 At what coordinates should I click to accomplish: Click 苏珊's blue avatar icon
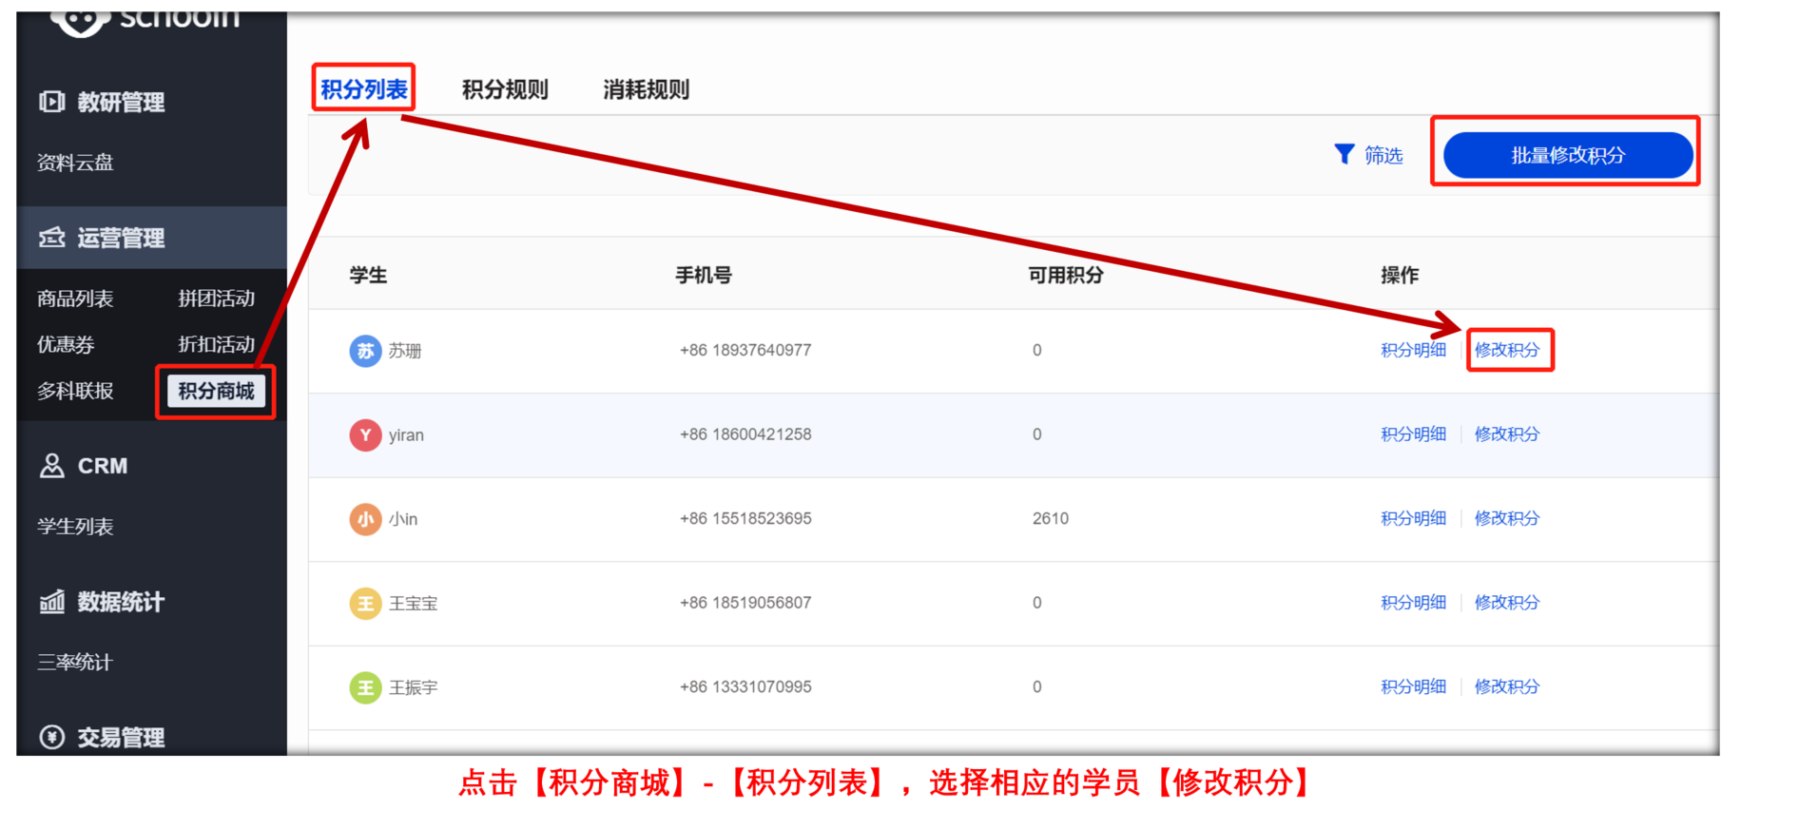[x=365, y=351]
